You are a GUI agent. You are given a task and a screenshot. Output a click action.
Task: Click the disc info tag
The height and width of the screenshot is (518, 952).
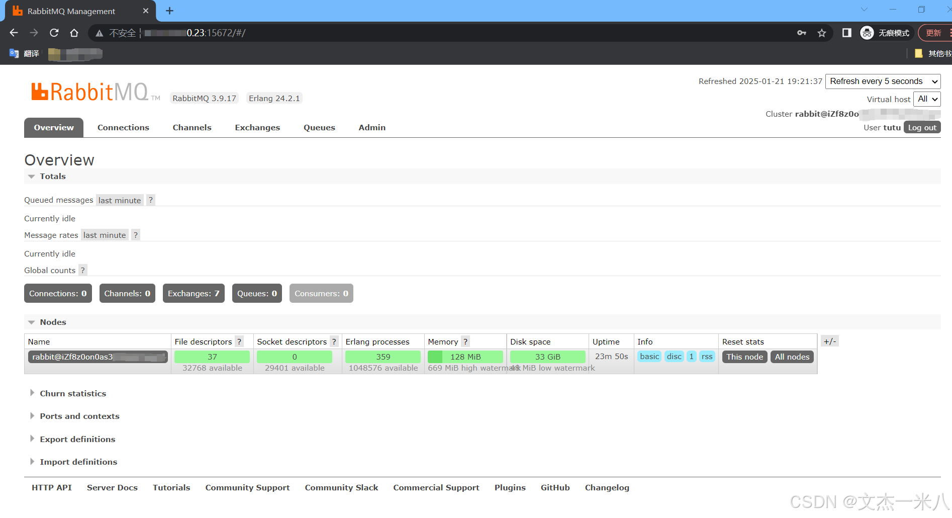(x=674, y=356)
